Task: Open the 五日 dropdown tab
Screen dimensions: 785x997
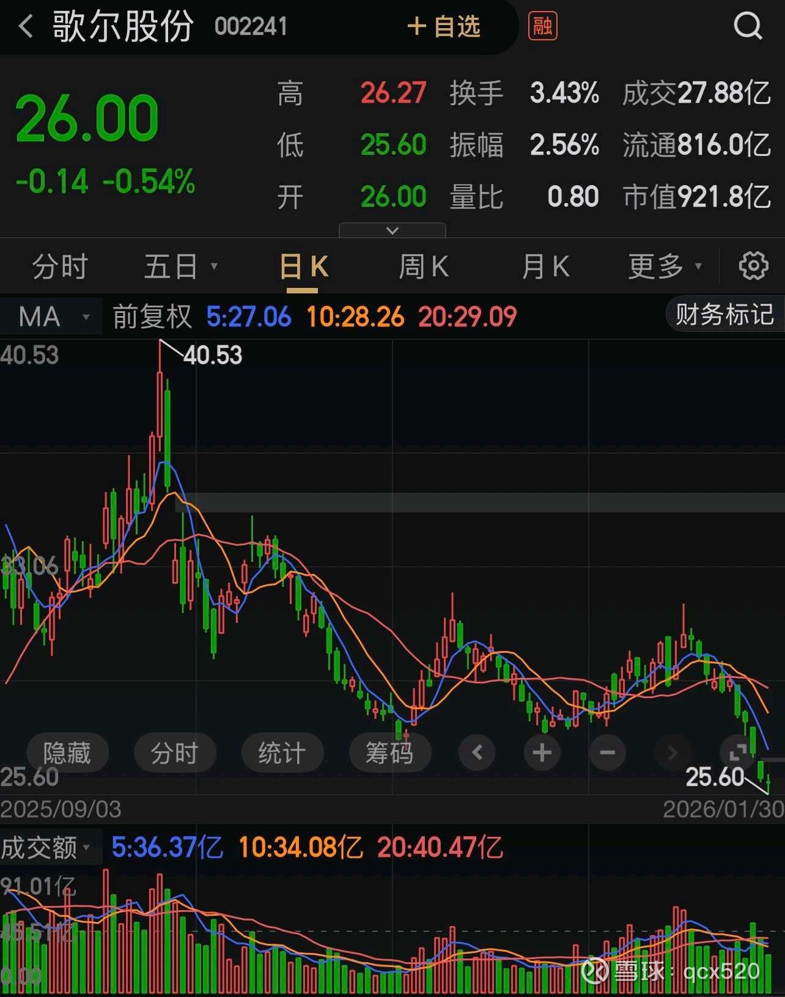Action: [180, 267]
